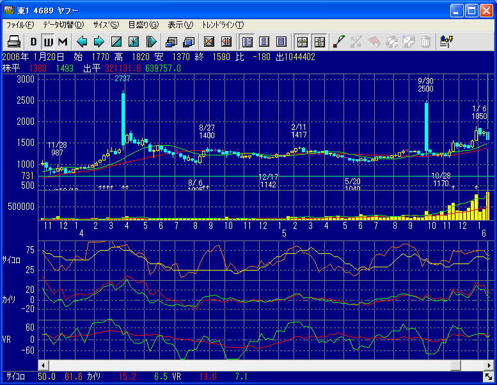Click the 12/17 1142 low label
Viewport: 497px width, 385px height.
(x=268, y=180)
